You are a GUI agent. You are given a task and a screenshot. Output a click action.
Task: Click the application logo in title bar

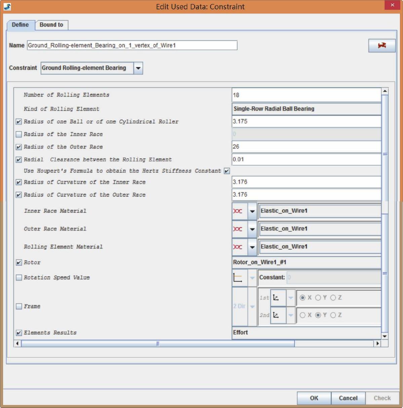[x=7, y=6]
